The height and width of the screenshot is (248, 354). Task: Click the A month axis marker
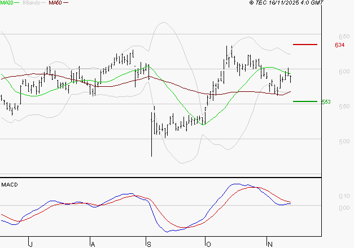pos(93,245)
